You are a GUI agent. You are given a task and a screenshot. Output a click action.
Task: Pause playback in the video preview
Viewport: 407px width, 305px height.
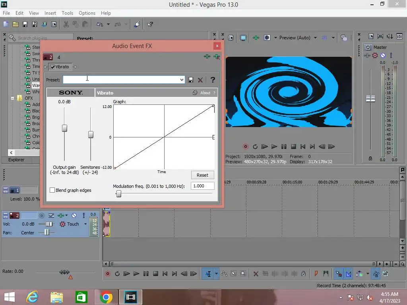point(284,147)
